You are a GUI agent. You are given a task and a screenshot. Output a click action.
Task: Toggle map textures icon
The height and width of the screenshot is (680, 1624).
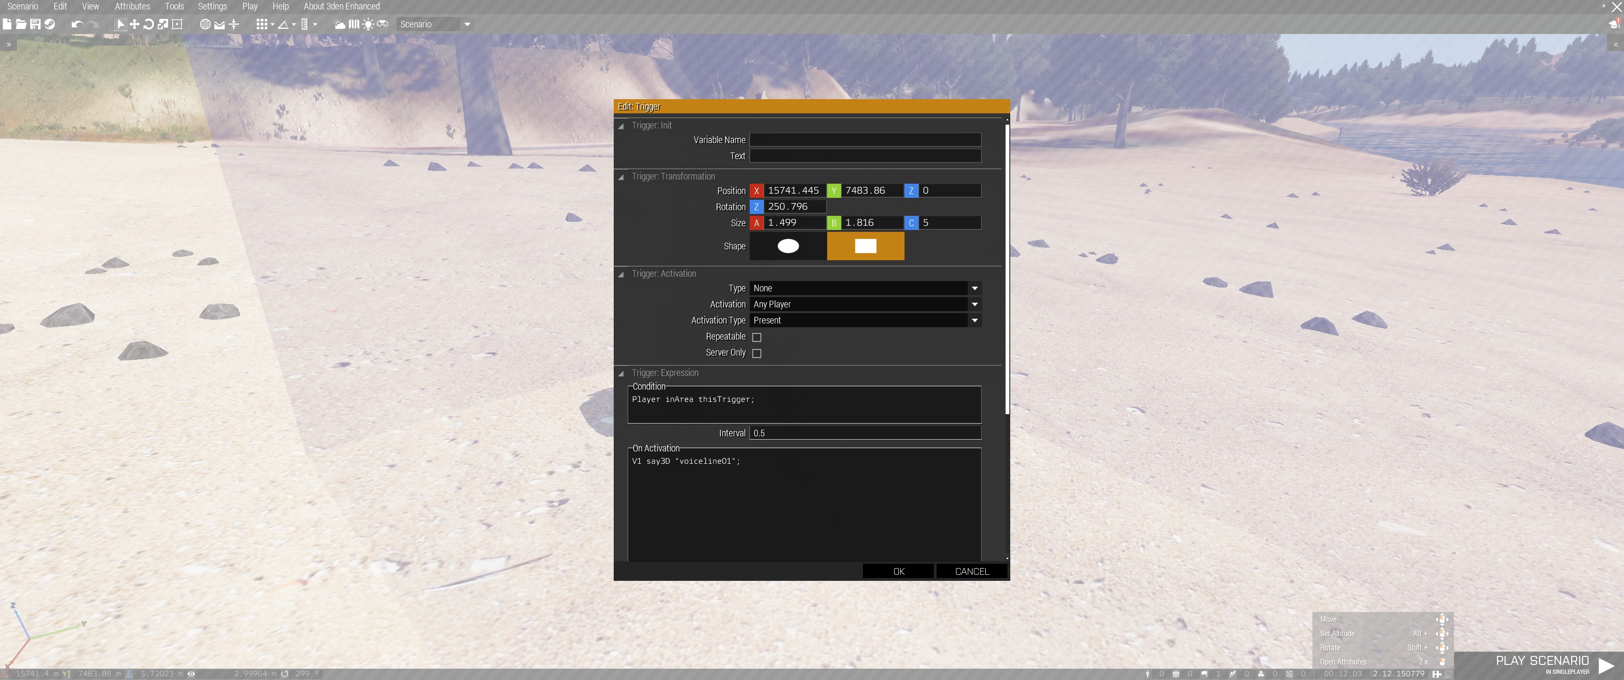tap(354, 24)
